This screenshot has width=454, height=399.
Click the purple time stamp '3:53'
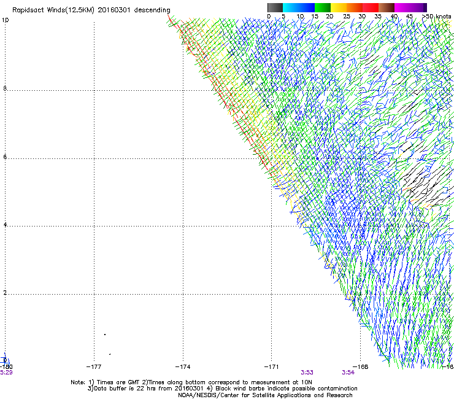307,373
